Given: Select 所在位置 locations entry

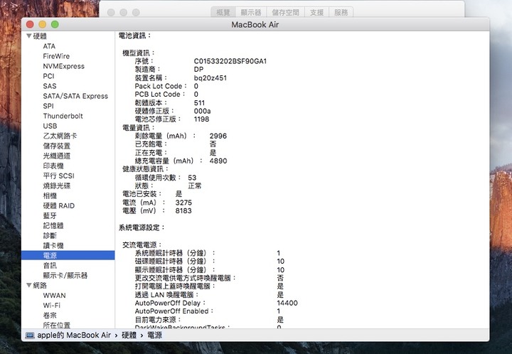Looking at the screenshot, I should click(56, 326).
